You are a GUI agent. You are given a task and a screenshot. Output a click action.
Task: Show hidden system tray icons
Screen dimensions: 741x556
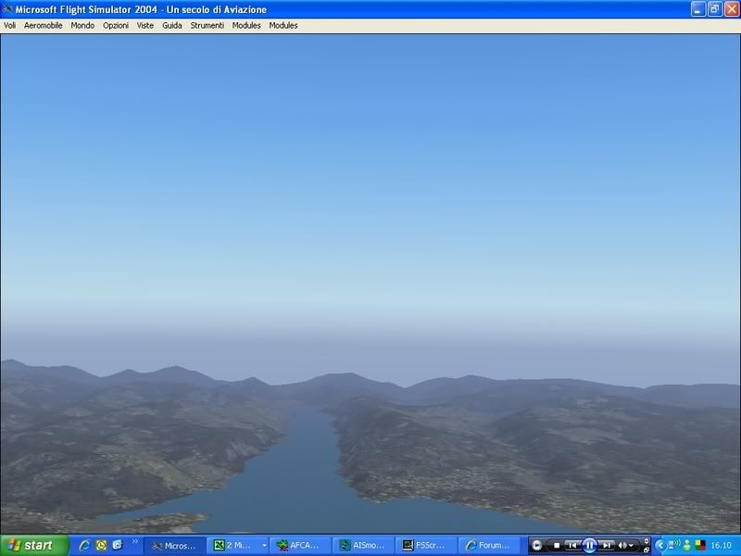(660, 546)
